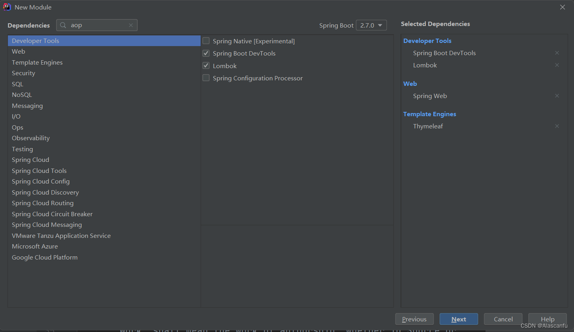The image size is (574, 332).
Task: Select the Testing category
Action: pos(104,149)
